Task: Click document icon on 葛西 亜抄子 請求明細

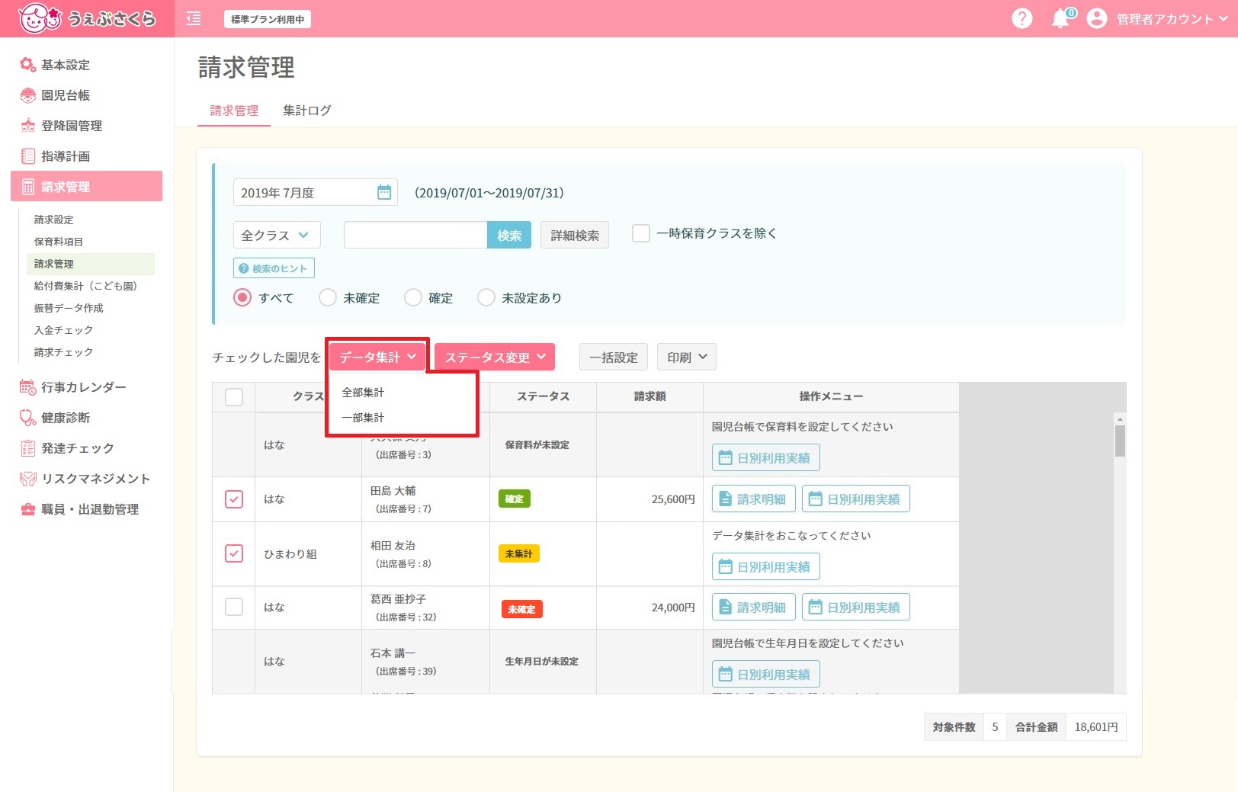Action: (726, 608)
